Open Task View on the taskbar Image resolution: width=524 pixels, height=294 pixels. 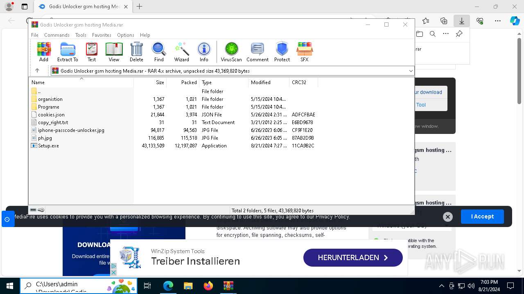click(x=147, y=286)
